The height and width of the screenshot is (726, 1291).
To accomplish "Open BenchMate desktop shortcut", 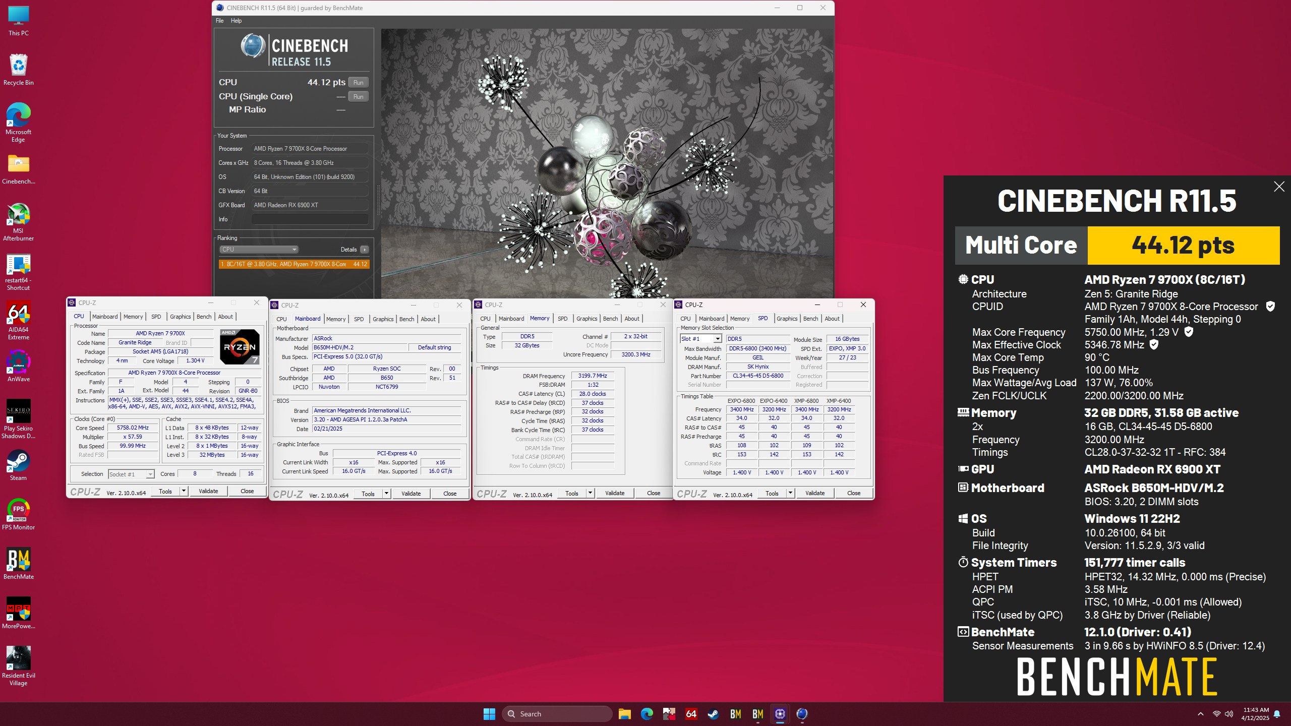I will pos(19,564).
